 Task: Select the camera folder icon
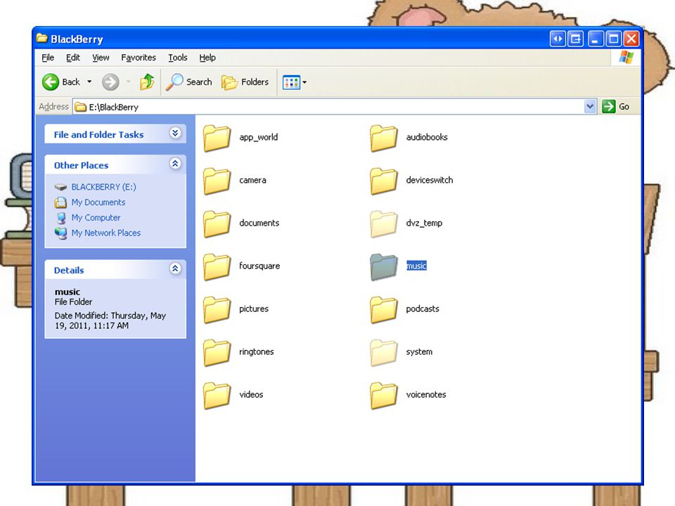(x=217, y=181)
